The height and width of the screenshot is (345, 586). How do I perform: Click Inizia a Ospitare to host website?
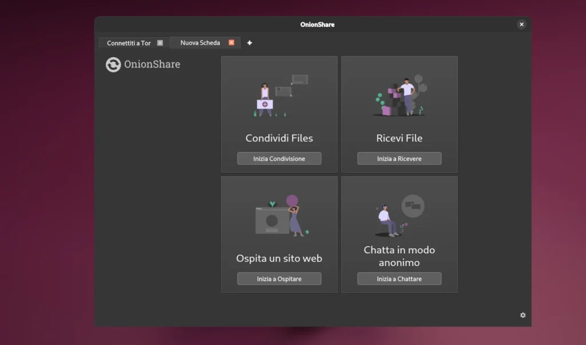coord(279,278)
